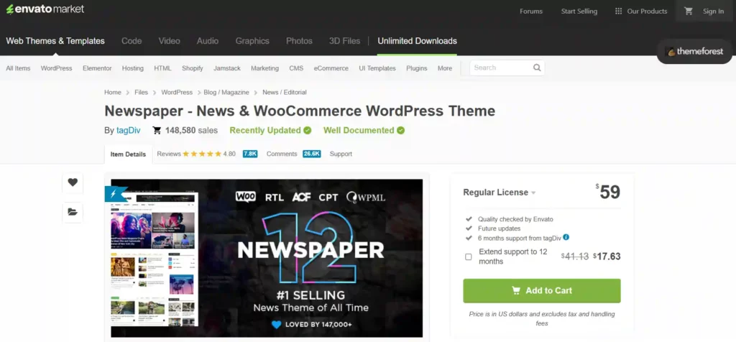Click the search magnifier icon
The width and height of the screenshot is (736, 342).
pos(537,68)
